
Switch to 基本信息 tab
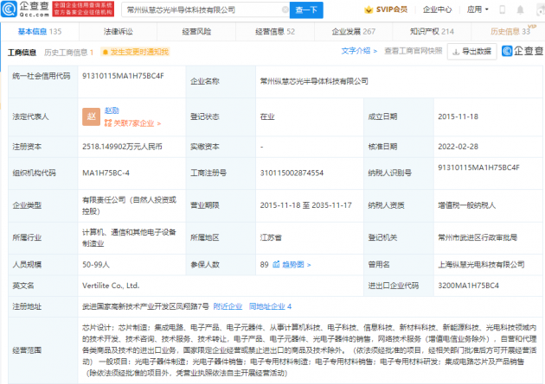(40, 32)
